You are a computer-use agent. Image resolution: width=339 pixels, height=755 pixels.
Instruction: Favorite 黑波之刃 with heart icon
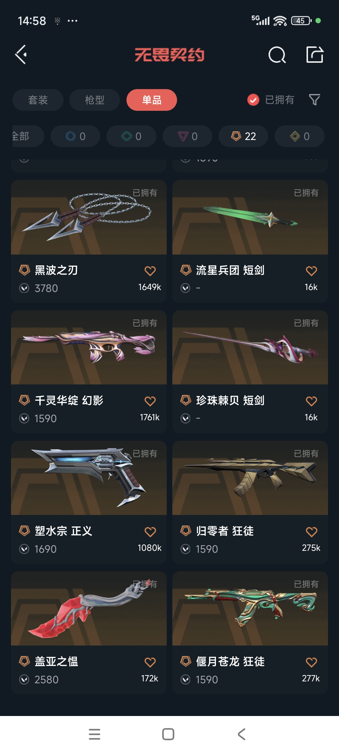pos(150,271)
